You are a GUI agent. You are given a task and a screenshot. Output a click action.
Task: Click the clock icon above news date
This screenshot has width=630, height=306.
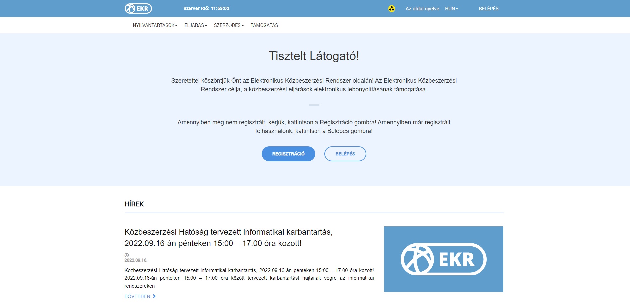(127, 255)
